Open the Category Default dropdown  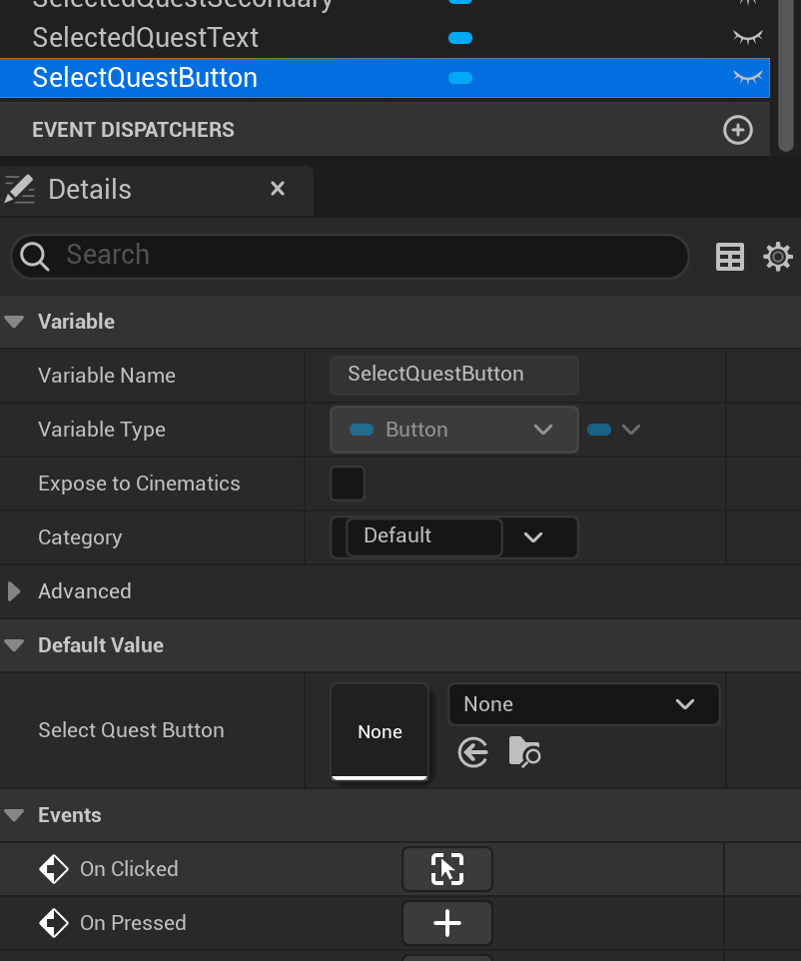click(533, 537)
